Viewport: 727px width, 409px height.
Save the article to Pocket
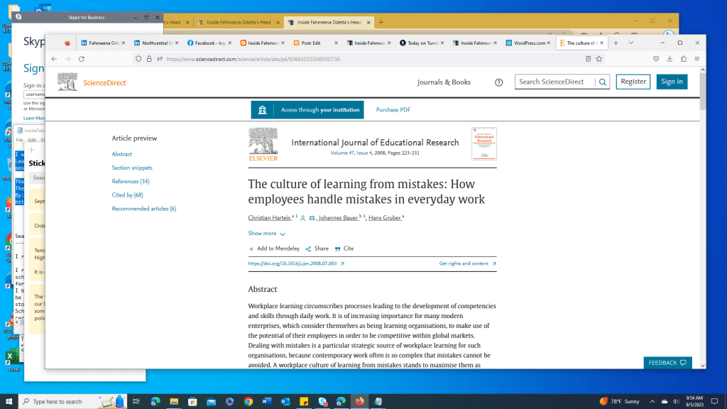(655, 59)
